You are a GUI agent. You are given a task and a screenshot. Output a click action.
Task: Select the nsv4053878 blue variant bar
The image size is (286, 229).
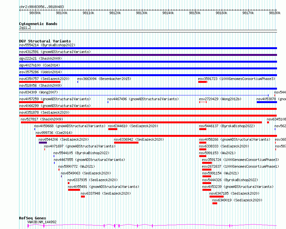tap(267, 102)
